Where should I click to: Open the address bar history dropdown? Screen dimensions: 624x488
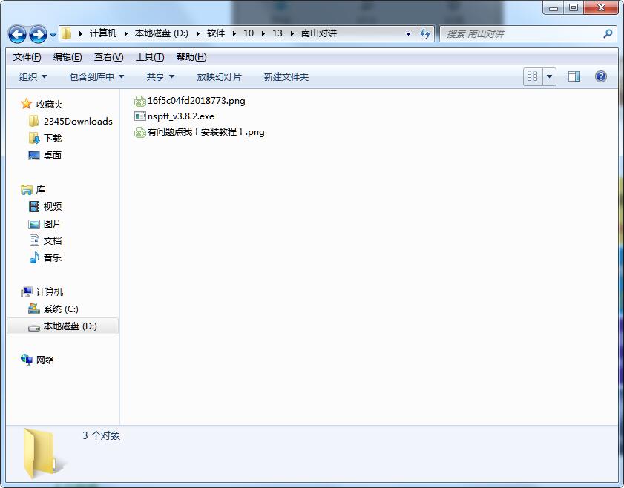point(408,34)
